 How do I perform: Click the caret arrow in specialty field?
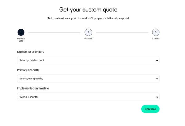coord(157,79)
